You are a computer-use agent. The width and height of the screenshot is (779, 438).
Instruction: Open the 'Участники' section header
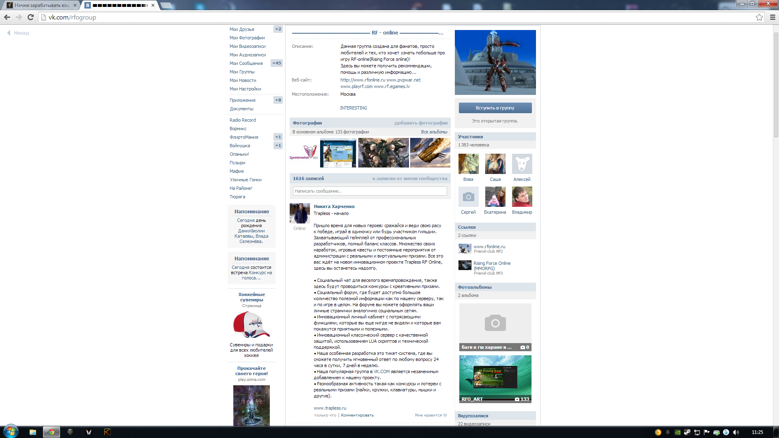tap(495, 137)
